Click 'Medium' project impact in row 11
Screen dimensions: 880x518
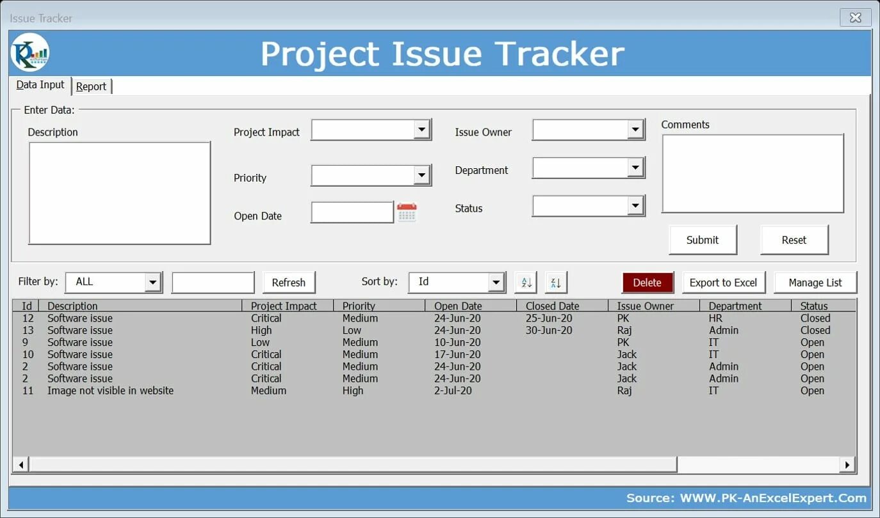(x=268, y=391)
